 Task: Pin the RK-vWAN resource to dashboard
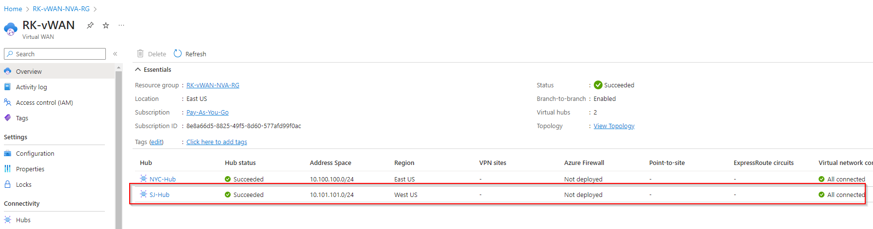90,25
